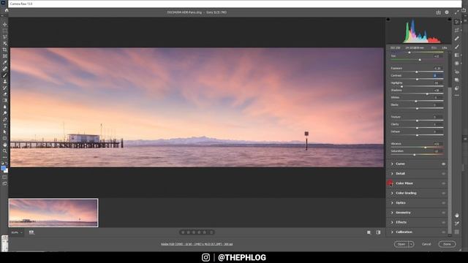Toggle Effects panel visibility eye
The width and height of the screenshot is (468, 263).
click(444, 222)
